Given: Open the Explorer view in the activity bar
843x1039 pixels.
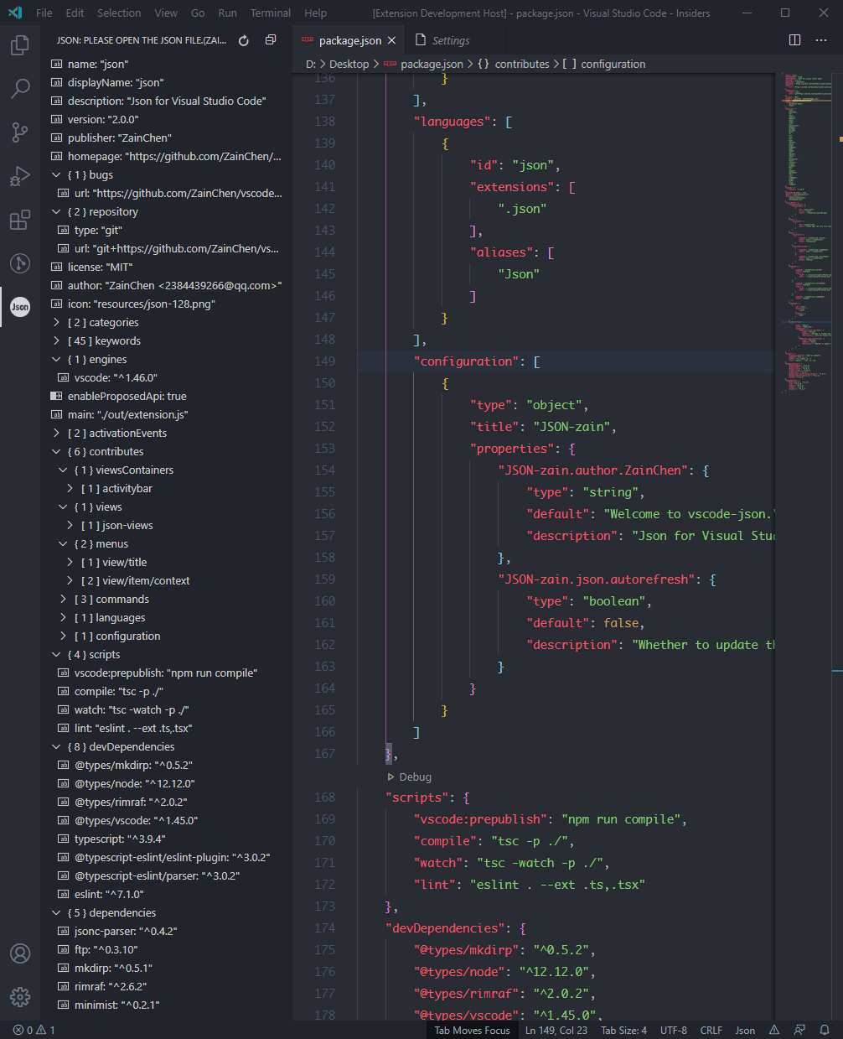Looking at the screenshot, I should [19, 45].
